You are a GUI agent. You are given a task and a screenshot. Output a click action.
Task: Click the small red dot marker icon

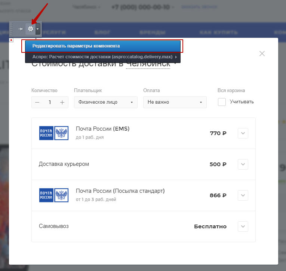pos(11,40)
